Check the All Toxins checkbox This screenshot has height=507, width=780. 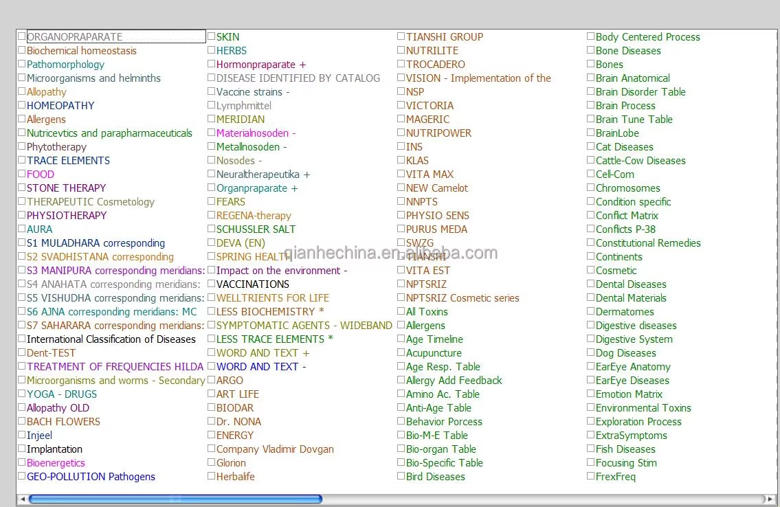coord(401,311)
